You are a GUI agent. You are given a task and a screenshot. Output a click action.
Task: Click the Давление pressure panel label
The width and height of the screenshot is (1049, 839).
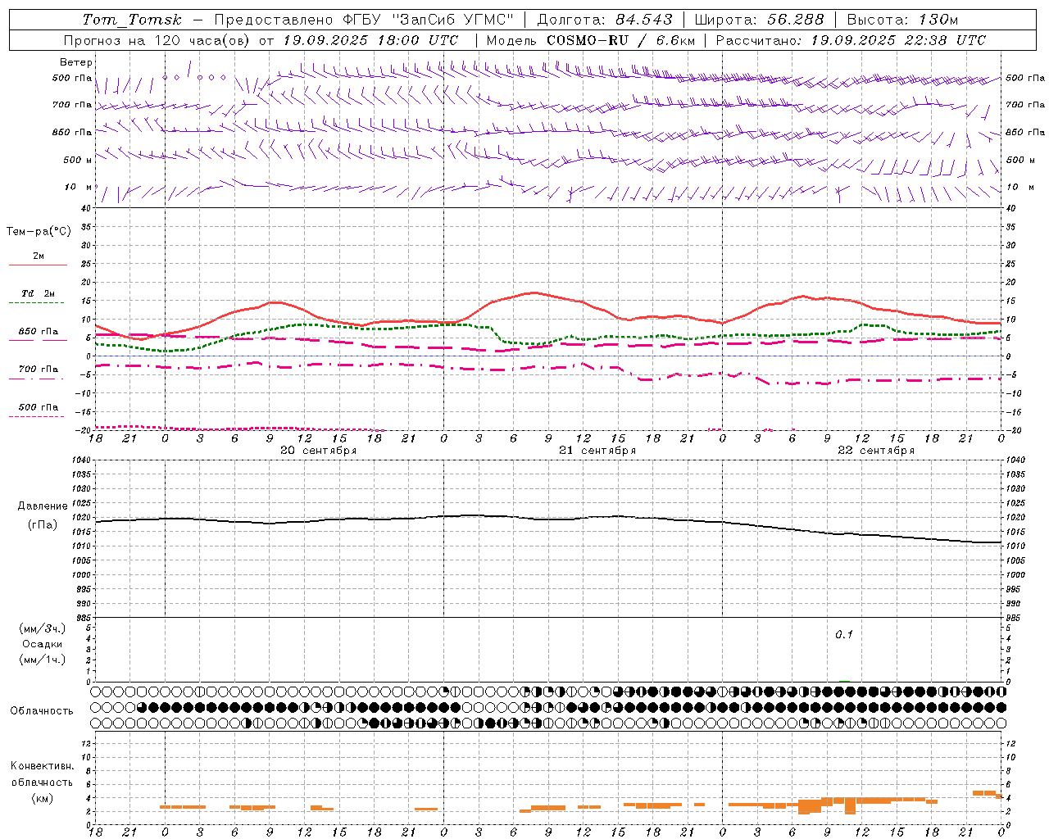click(x=43, y=506)
